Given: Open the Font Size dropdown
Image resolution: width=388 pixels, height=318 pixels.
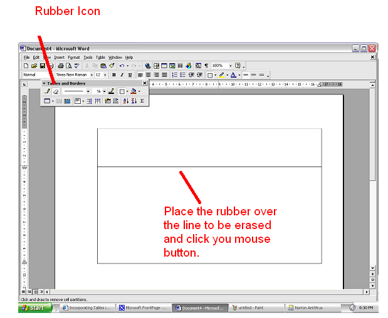Looking at the screenshot, I should (x=105, y=75).
